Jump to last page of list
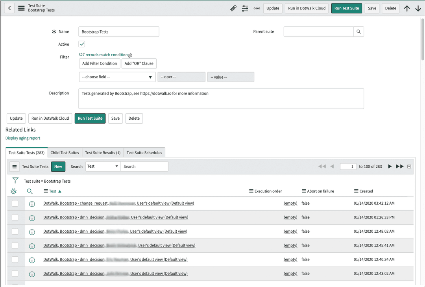Viewport: 425px width, 287px height. [400, 166]
